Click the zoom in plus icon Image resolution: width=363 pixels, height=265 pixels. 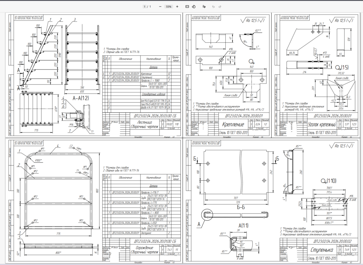pos(177,7)
